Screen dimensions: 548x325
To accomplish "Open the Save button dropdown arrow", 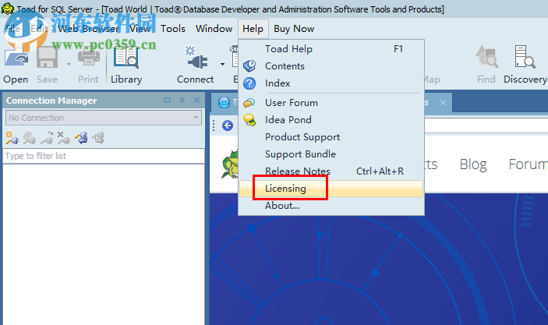I will coord(69,65).
